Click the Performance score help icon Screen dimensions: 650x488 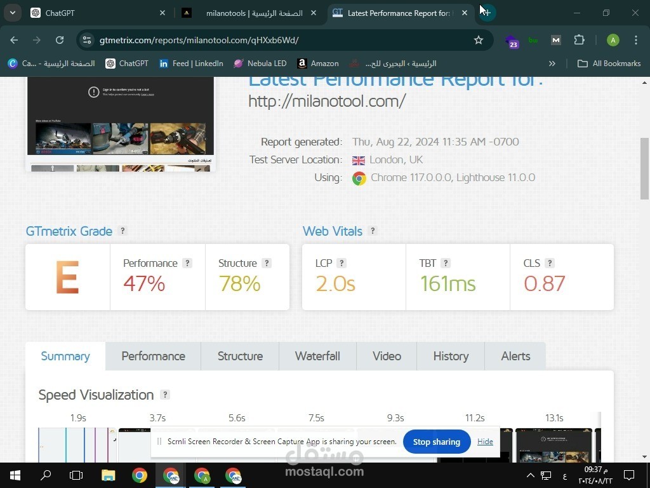point(187,263)
